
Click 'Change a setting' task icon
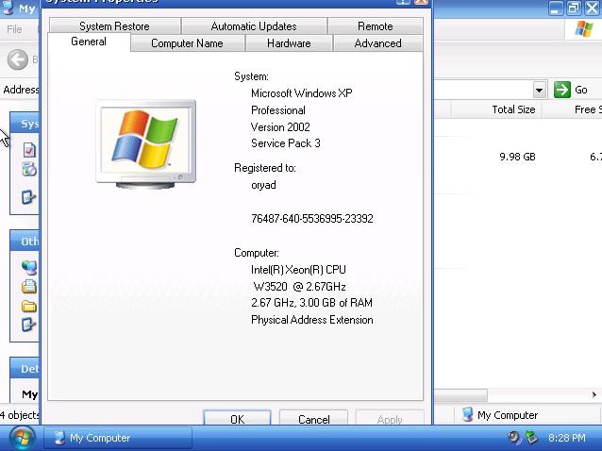[x=29, y=197]
